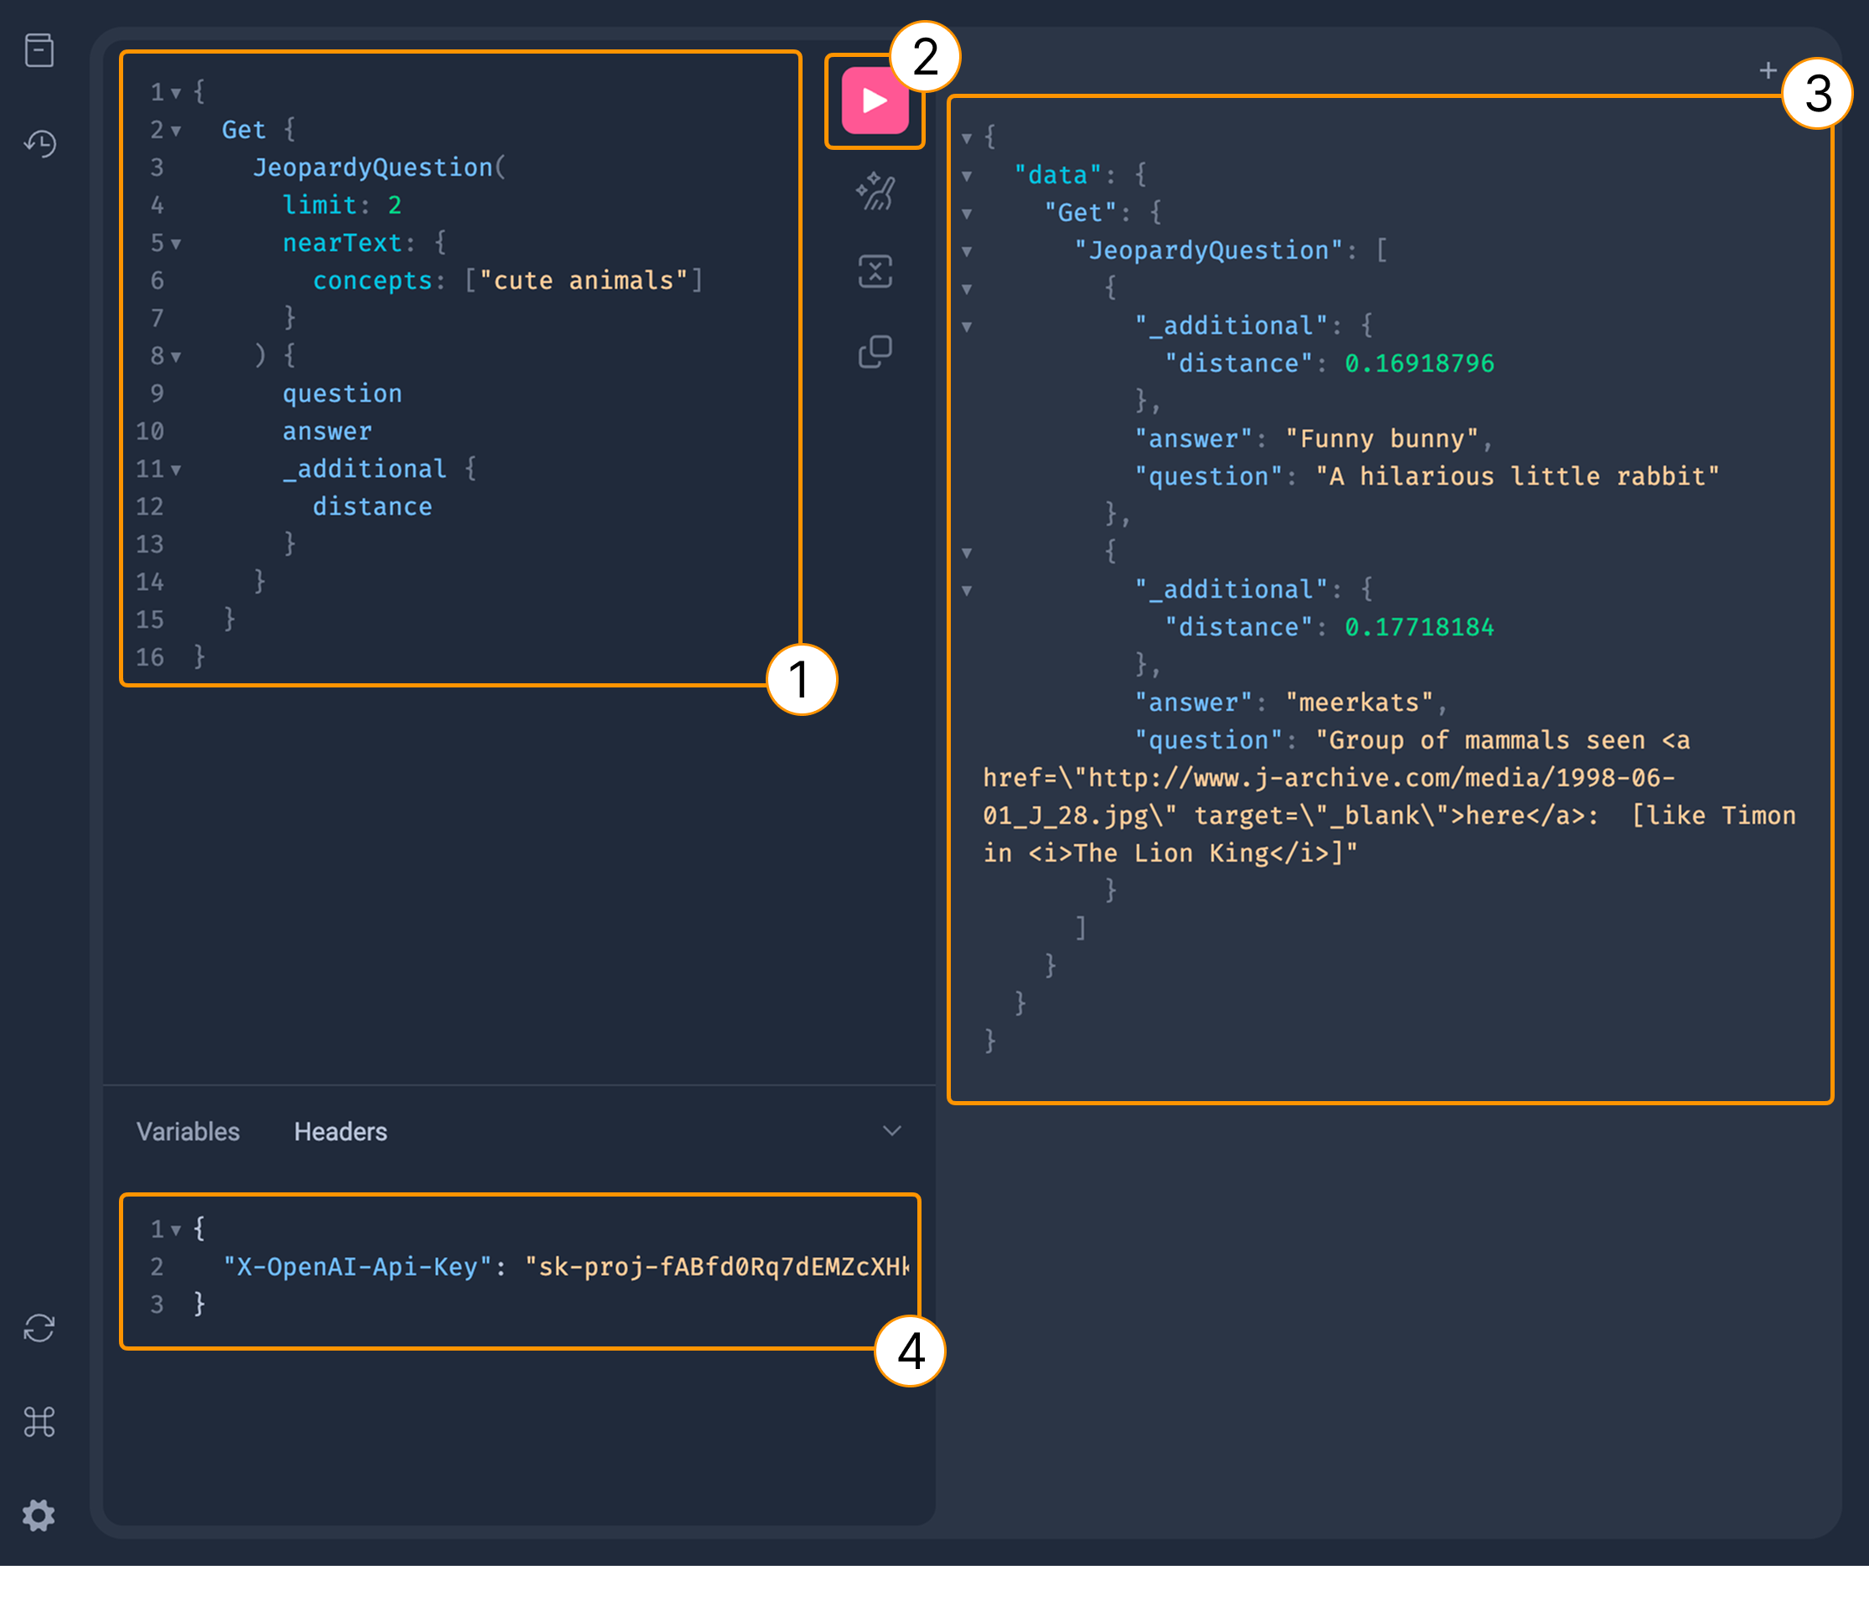This screenshot has width=1869, height=1606.
Task: Open the settings gear icon
Action: (39, 1516)
